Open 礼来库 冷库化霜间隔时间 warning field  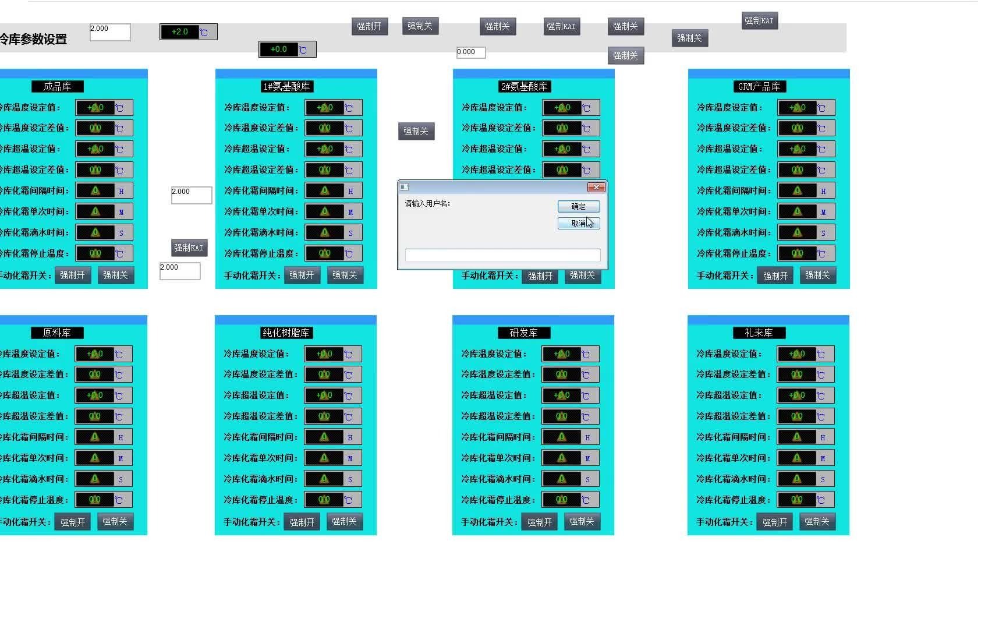(x=806, y=437)
